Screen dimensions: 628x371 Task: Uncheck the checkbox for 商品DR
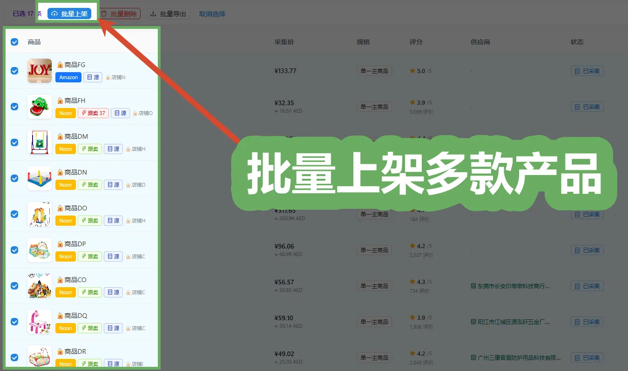[14, 358]
